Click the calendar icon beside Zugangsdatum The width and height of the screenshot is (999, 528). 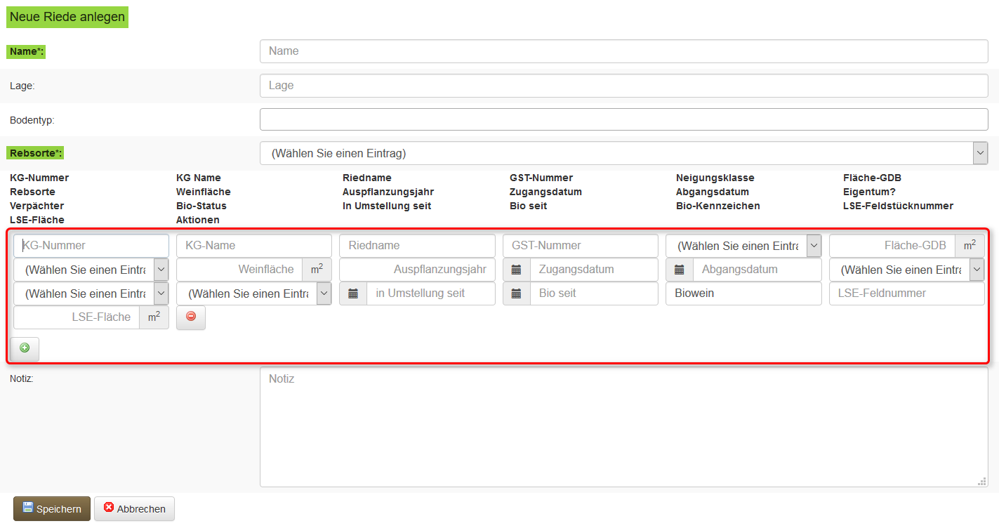click(517, 270)
